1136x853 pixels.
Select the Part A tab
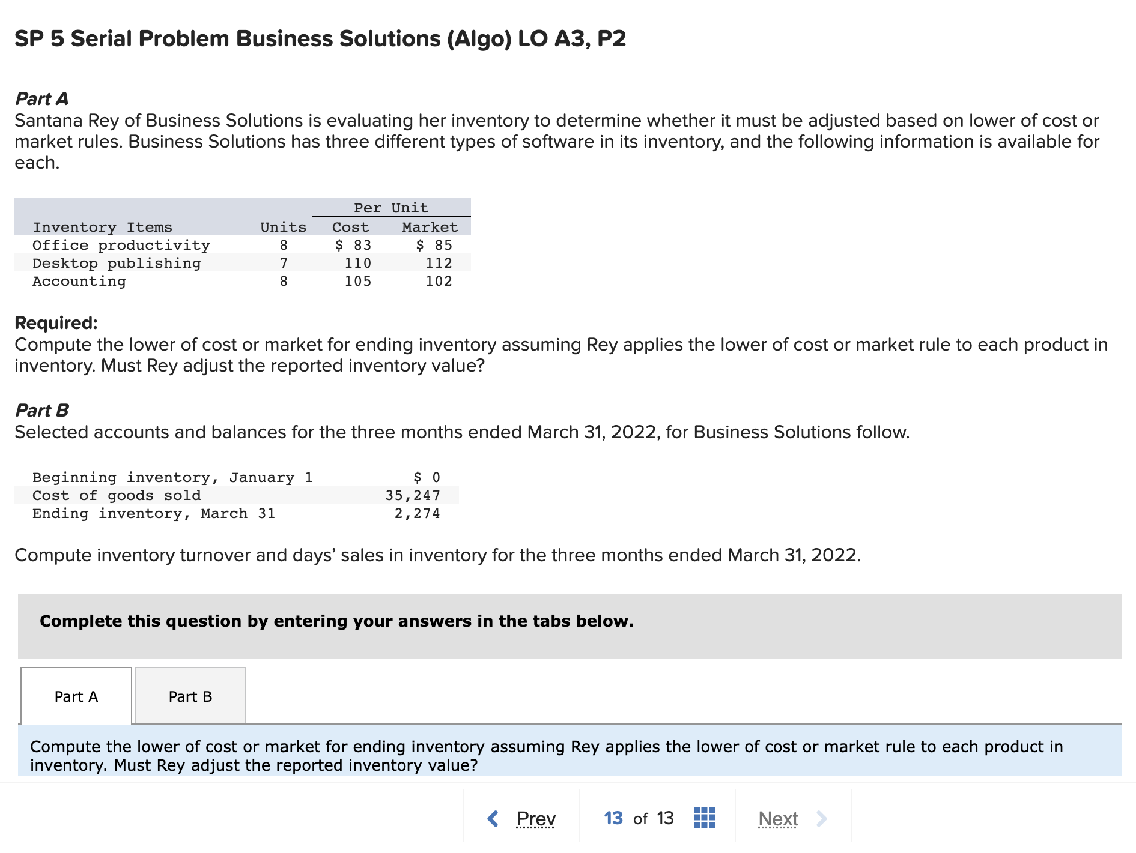pos(76,696)
